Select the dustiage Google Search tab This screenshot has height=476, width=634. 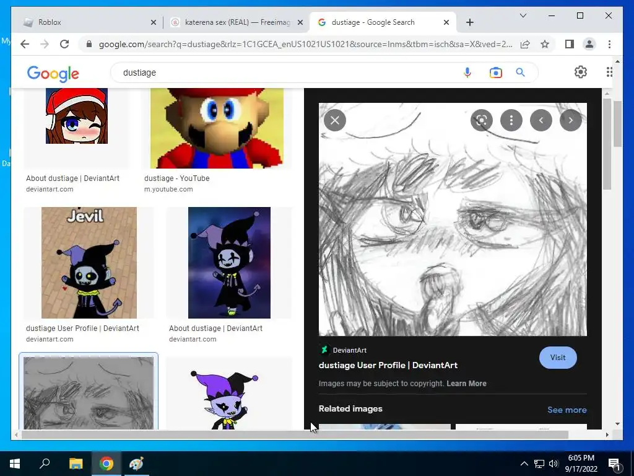point(383,22)
